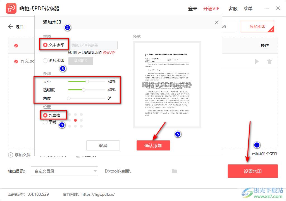Choose the bottom-middle dot in nine-grid
Screen dimensions: 286x201
point(75,126)
